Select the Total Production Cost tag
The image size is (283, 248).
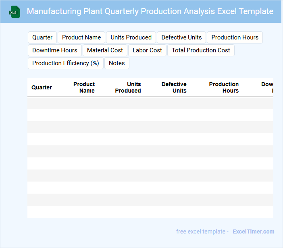point(201,50)
